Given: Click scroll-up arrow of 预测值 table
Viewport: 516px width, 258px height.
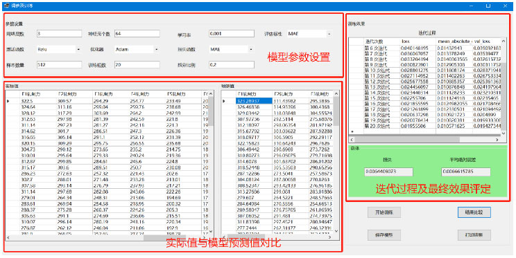Looking at the screenshot, I should [x=336, y=94].
